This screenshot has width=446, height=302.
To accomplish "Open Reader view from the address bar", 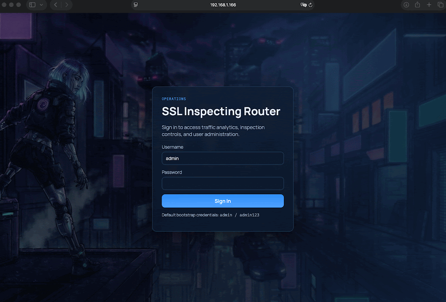I will 135,5.
